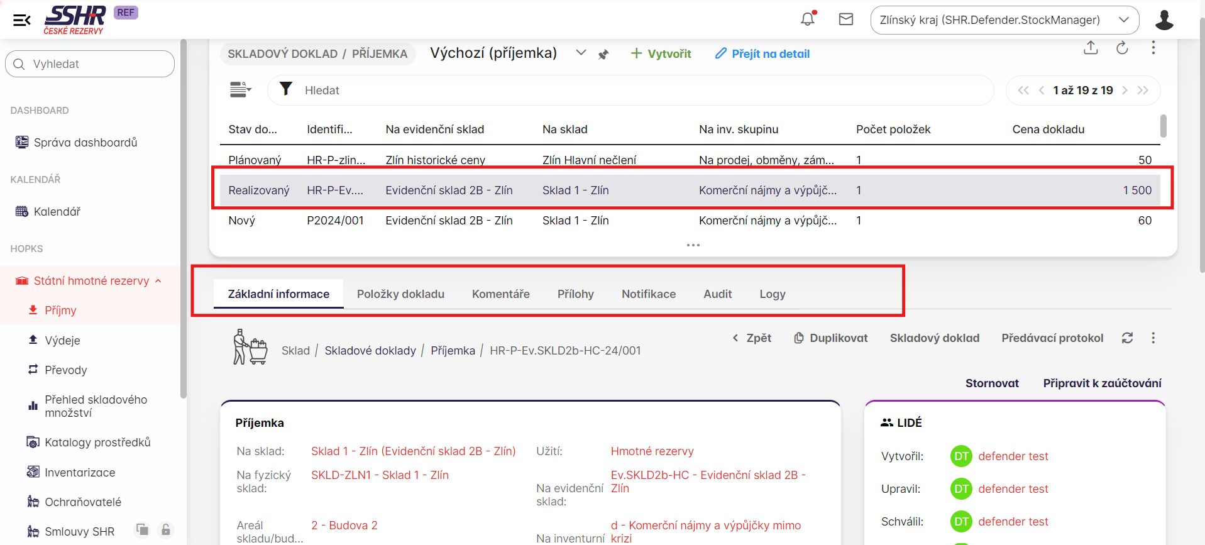
Task: Click the table's vertical scrollbar
Action: click(x=1163, y=126)
